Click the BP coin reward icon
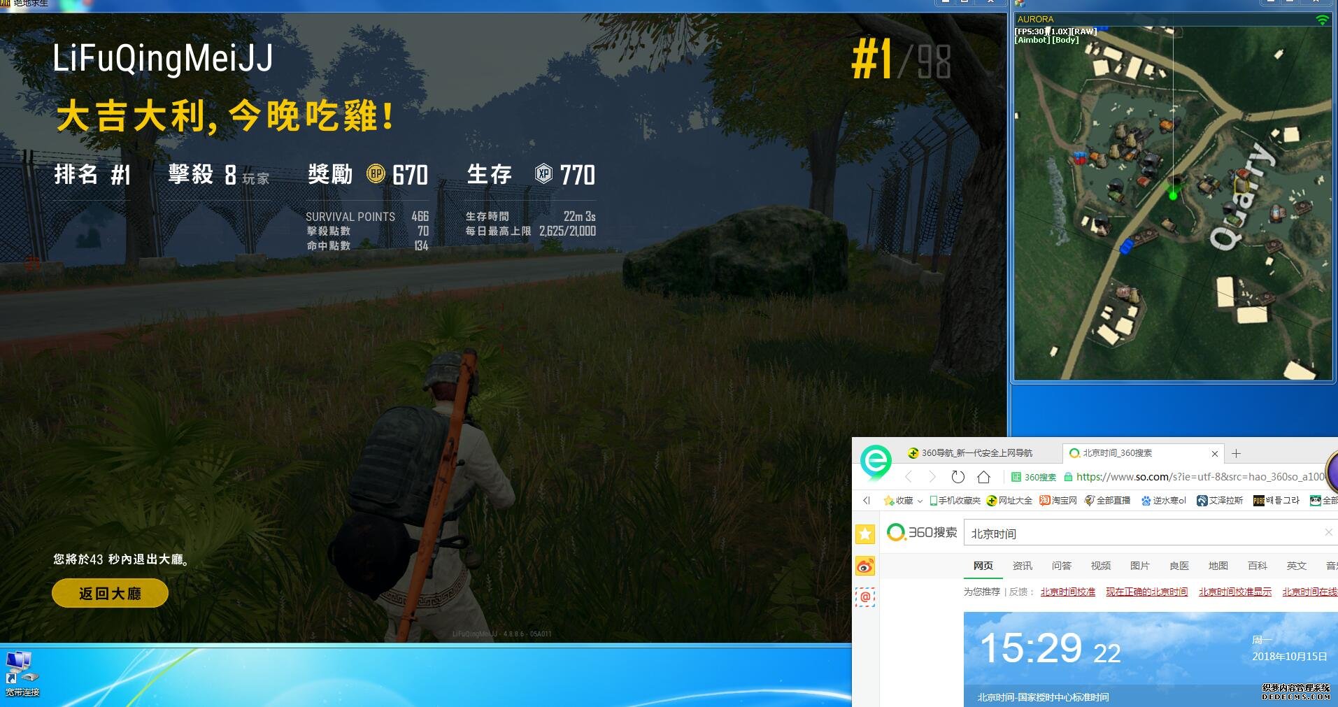 (x=376, y=173)
